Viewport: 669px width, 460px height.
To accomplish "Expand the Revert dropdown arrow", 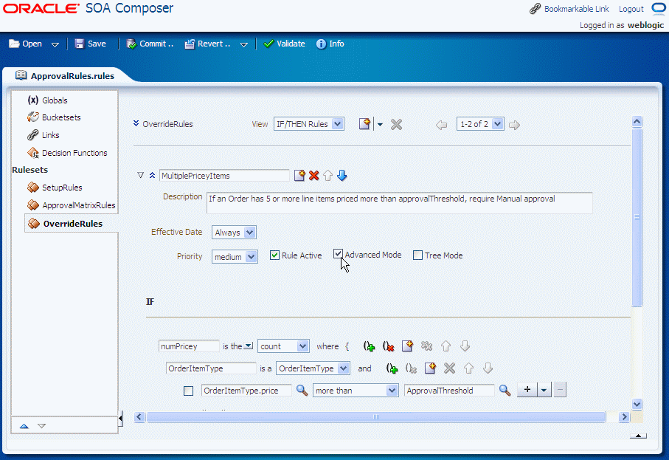I will click(243, 44).
